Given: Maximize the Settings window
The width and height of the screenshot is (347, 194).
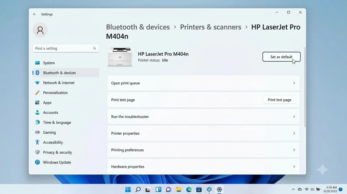Looking at the screenshot, I should 289,13.
